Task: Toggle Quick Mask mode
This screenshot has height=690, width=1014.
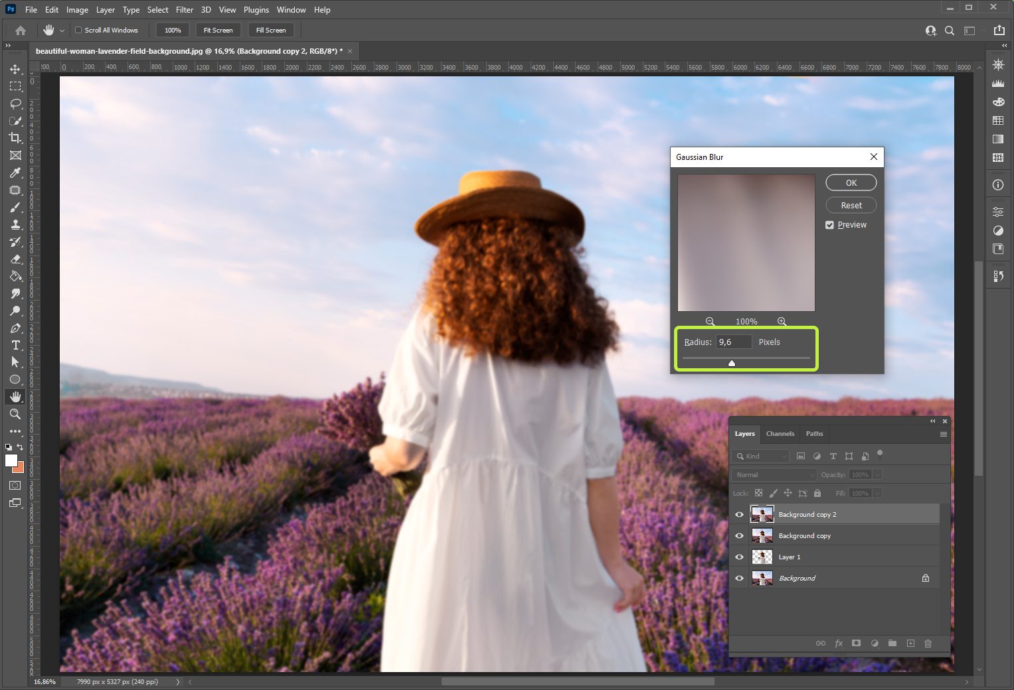Action: [x=15, y=485]
